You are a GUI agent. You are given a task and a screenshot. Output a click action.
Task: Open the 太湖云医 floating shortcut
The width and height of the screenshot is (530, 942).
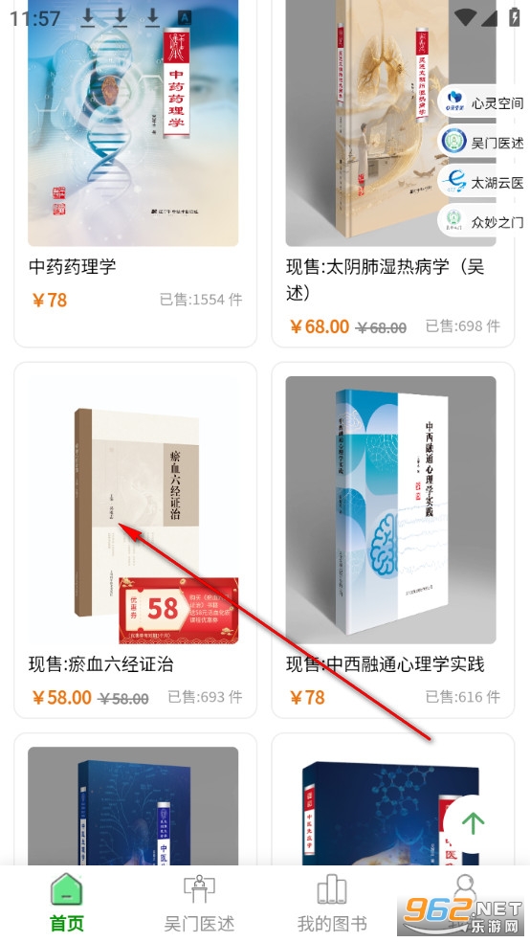click(x=484, y=182)
